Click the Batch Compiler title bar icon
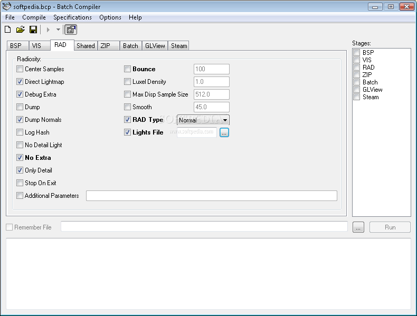The width and height of the screenshot is (417, 316). tap(6, 6)
